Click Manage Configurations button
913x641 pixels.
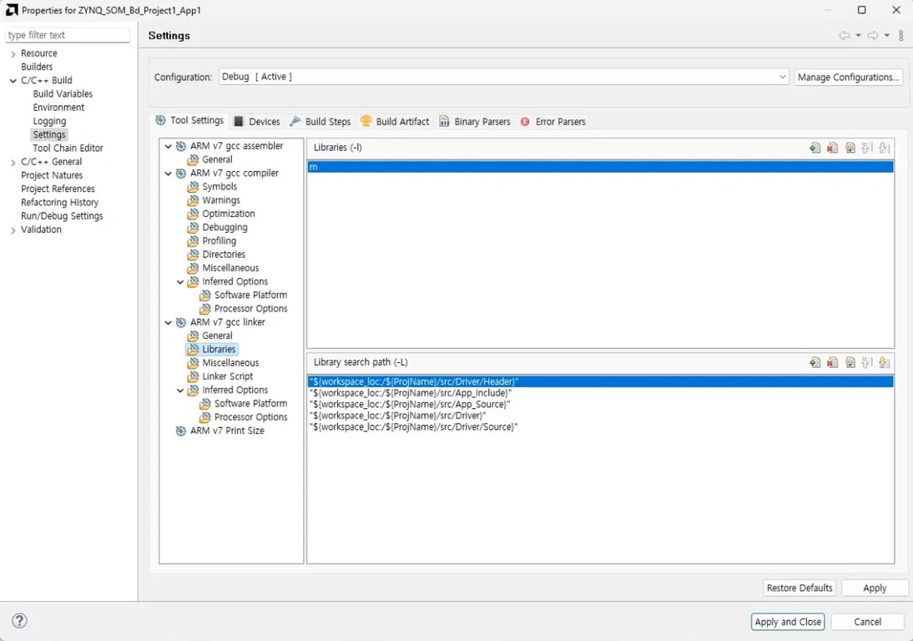(849, 77)
